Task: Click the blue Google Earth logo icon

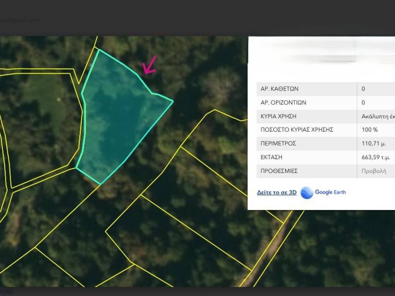Action: [307, 192]
